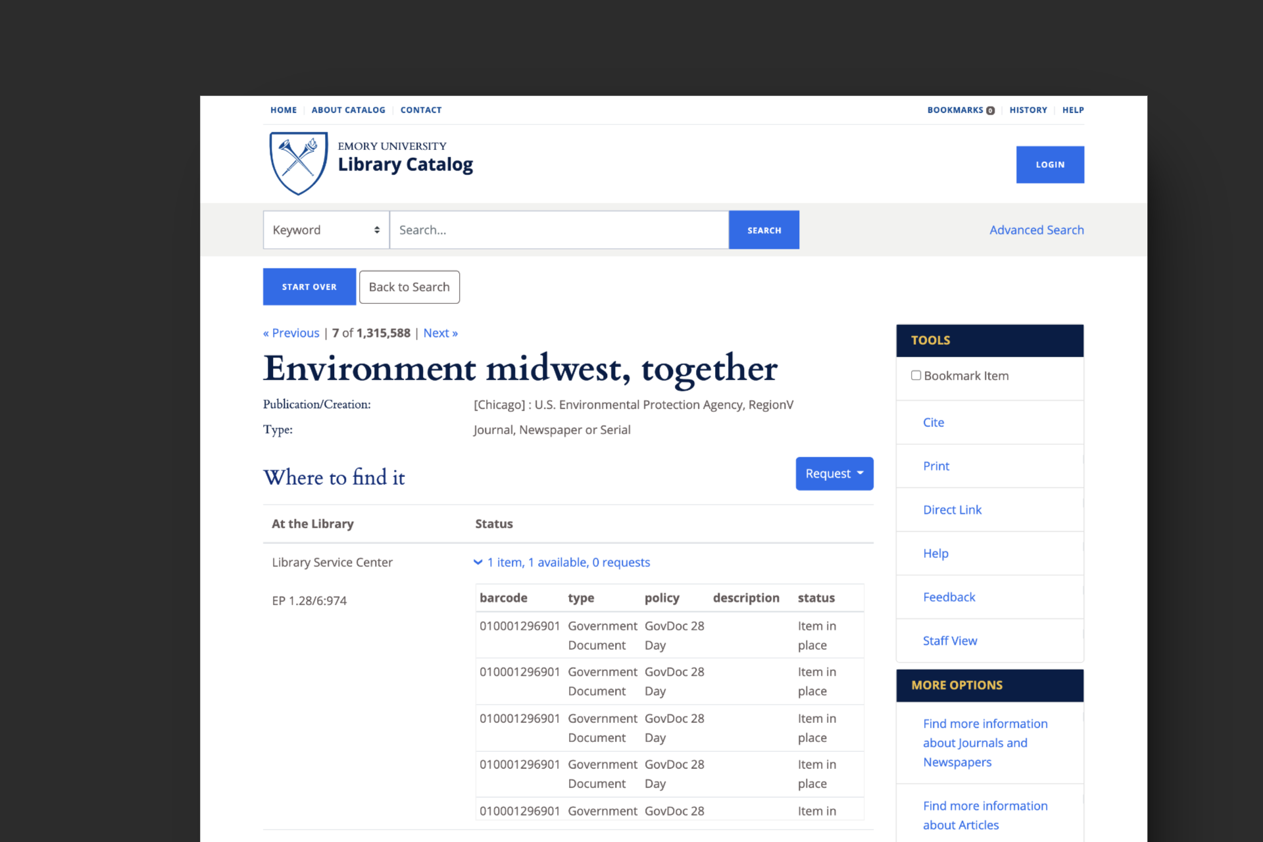Open the Home menu item

pyautogui.click(x=284, y=110)
